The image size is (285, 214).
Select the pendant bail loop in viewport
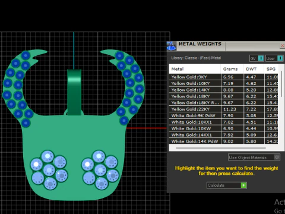pyautogui.click(x=74, y=92)
